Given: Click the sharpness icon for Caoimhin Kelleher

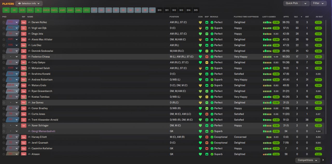Looking at the screenshot, I should click(207, 148).
